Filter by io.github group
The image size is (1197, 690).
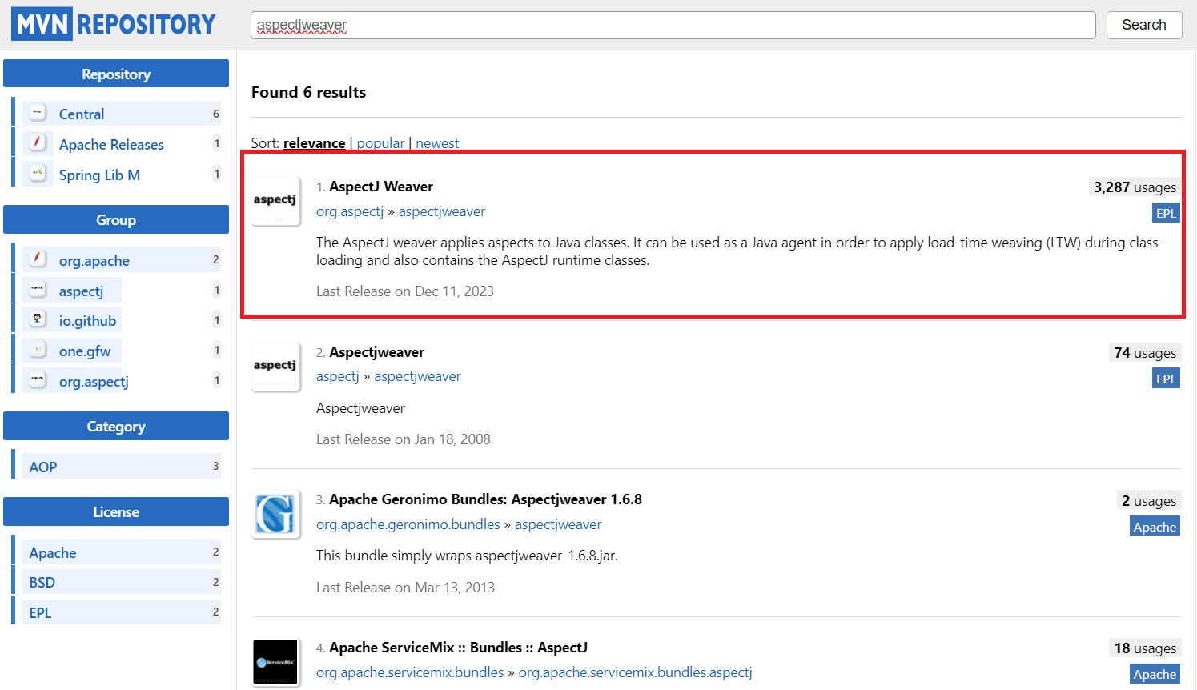(x=87, y=320)
